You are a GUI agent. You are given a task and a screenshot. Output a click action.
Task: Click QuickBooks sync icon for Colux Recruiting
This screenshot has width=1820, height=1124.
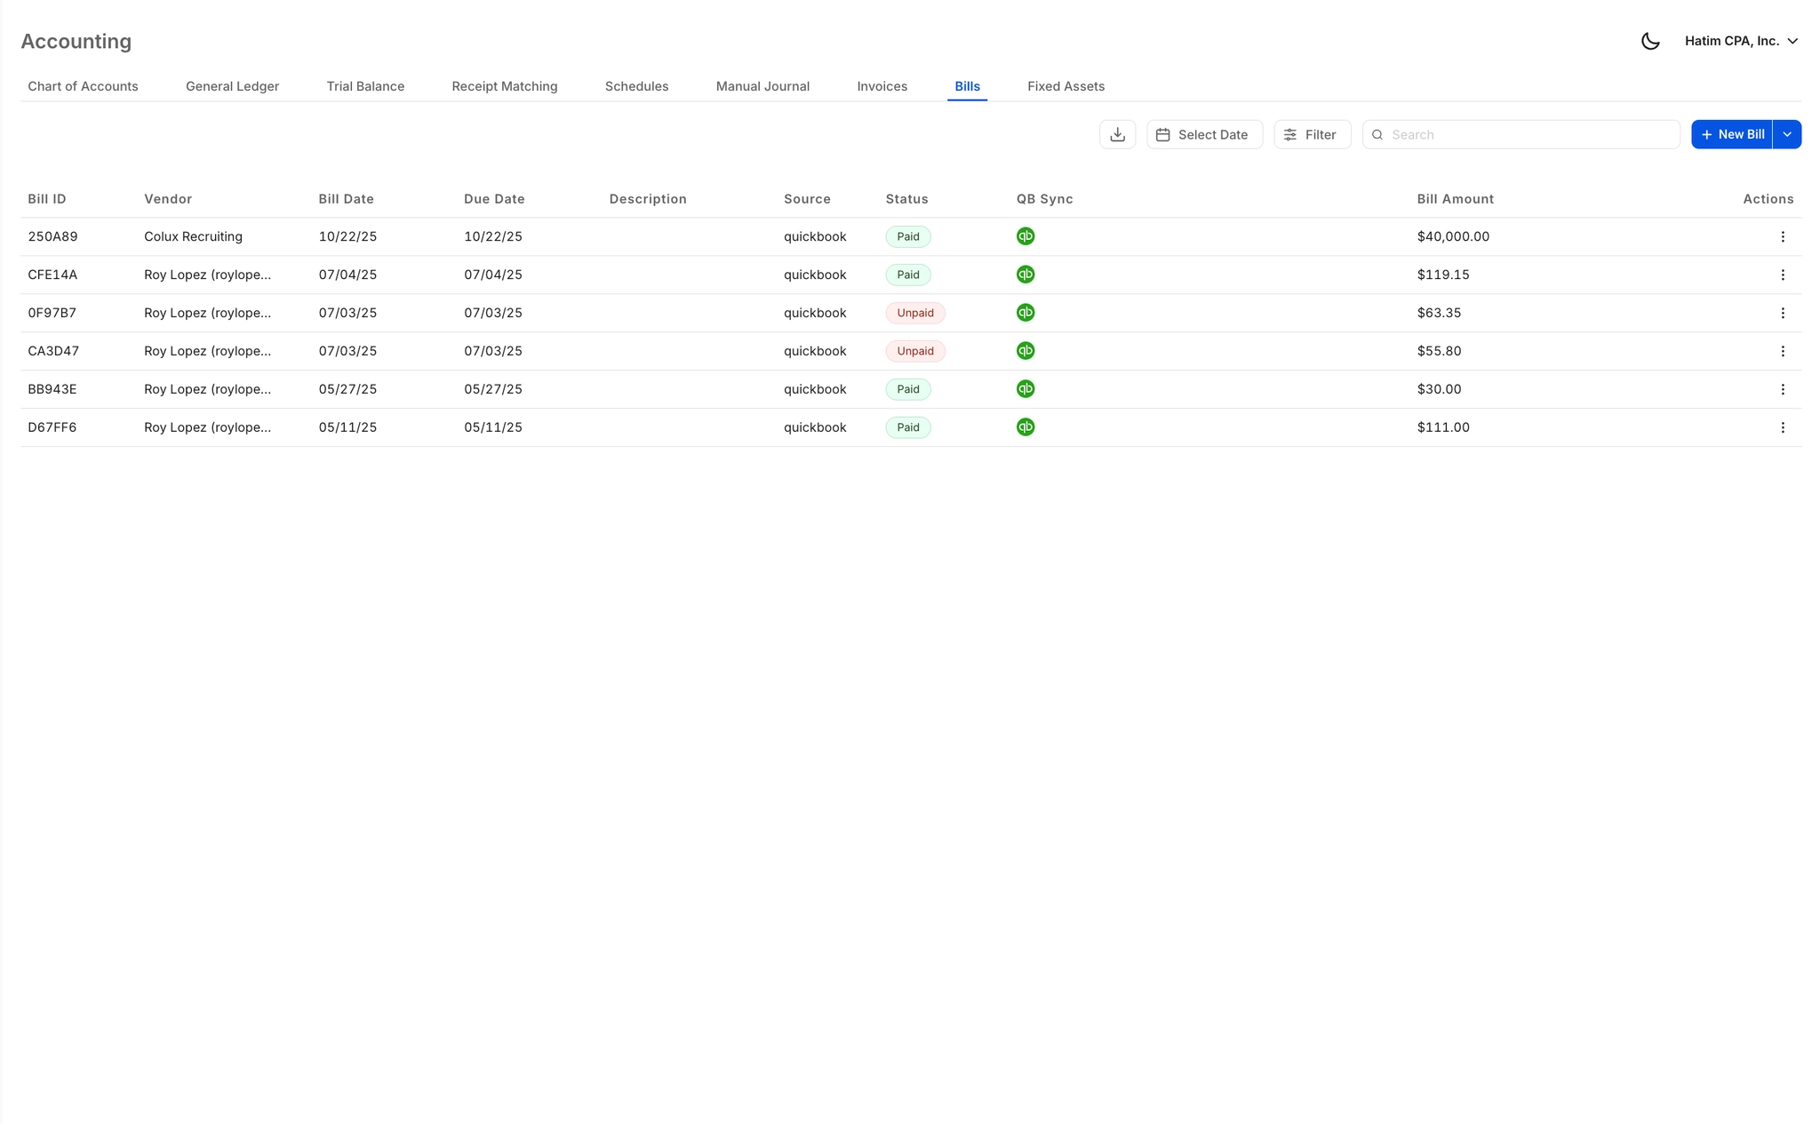click(x=1026, y=236)
